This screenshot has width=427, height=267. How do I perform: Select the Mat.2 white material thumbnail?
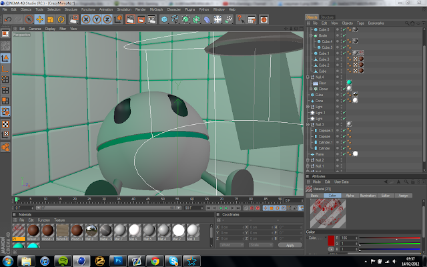tap(178, 232)
